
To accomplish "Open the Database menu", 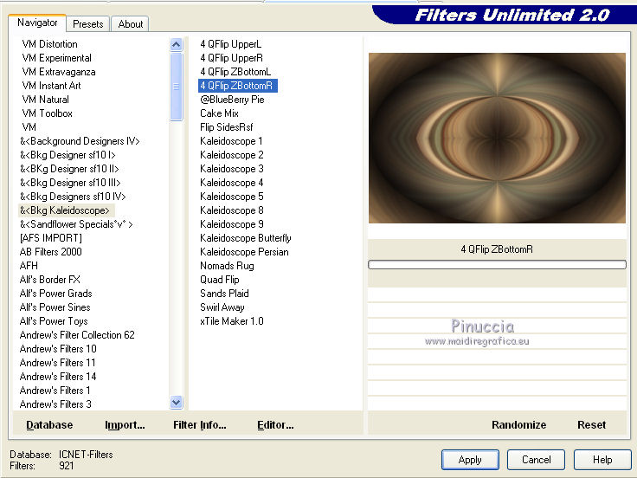I will (x=49, y=425).
